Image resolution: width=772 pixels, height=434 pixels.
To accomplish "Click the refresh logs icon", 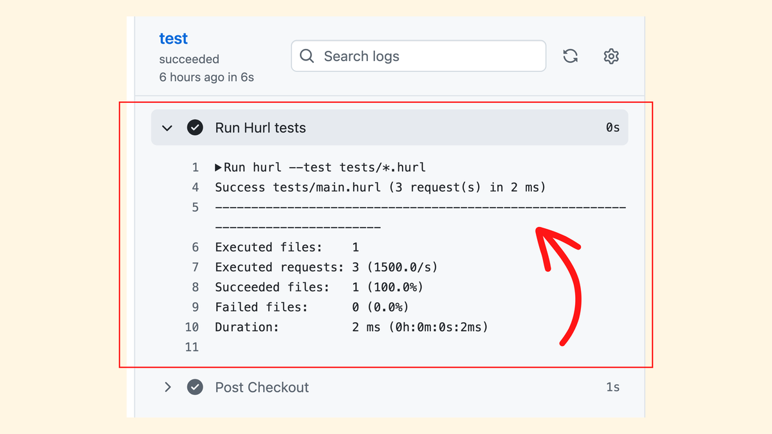I will click(x=570, y=56).
